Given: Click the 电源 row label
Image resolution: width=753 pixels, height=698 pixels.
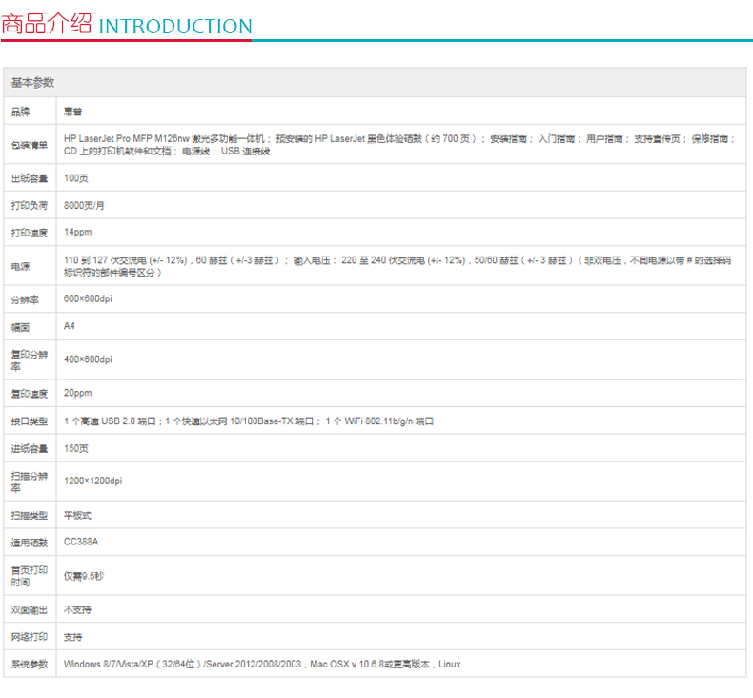Looking at the screenshot, I should coord(21,267).
